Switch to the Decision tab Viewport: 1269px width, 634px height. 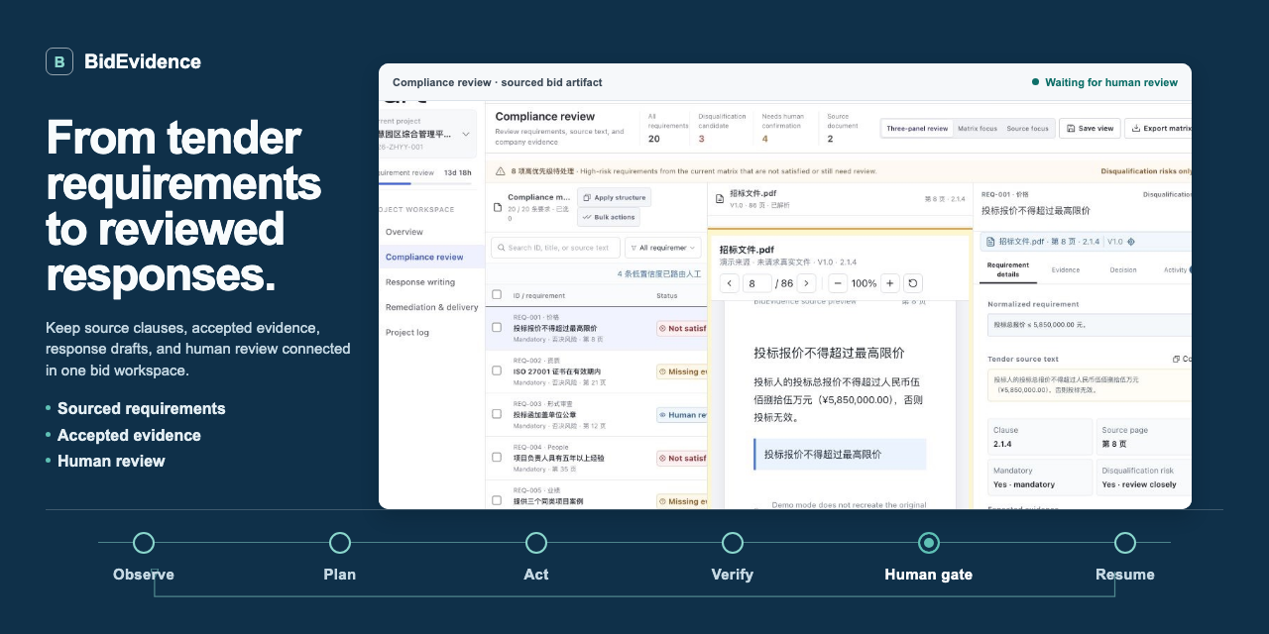click(x=1123, y=269)
